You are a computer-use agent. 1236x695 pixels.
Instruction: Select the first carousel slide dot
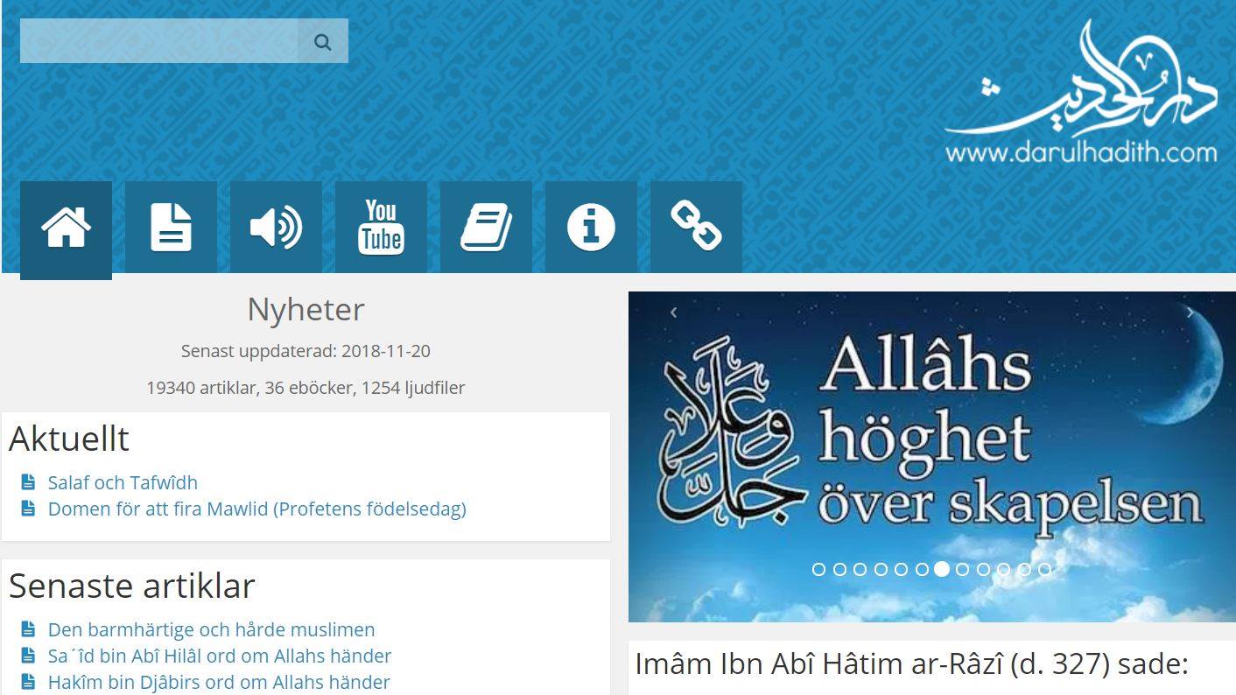(818, 569)
